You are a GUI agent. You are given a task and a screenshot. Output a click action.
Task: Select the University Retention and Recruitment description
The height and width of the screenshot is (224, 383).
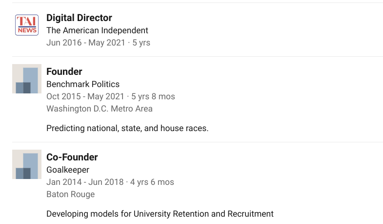[160, 214]
